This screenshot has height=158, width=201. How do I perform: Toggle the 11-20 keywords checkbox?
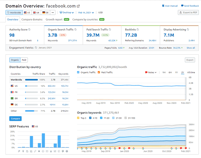pyautogui.click(x=101, y=118)
